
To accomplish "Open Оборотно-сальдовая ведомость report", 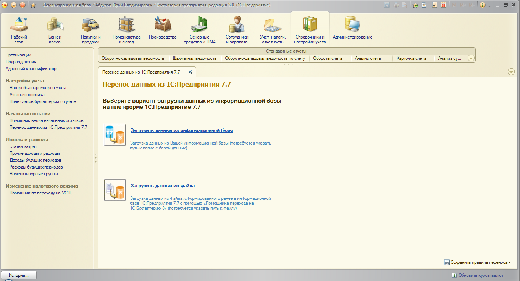I will click(x=133, y=58).
